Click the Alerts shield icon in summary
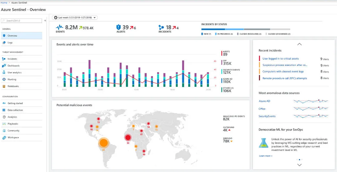The width and height of the screenshot is (337, 172). point(119,27)
